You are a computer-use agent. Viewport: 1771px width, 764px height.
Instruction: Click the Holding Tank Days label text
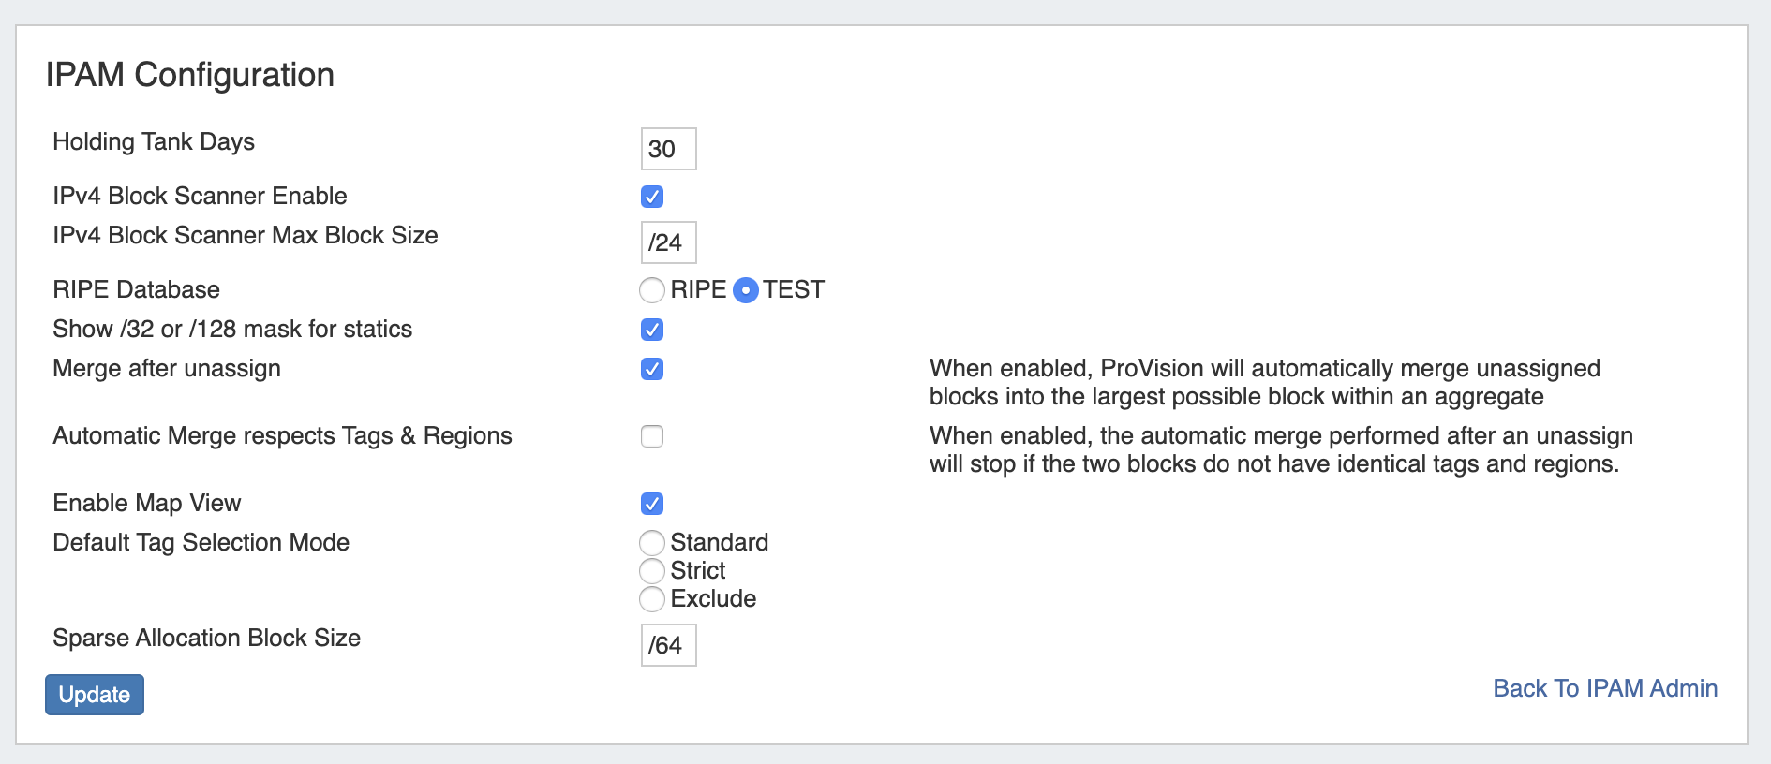[154, 141]
